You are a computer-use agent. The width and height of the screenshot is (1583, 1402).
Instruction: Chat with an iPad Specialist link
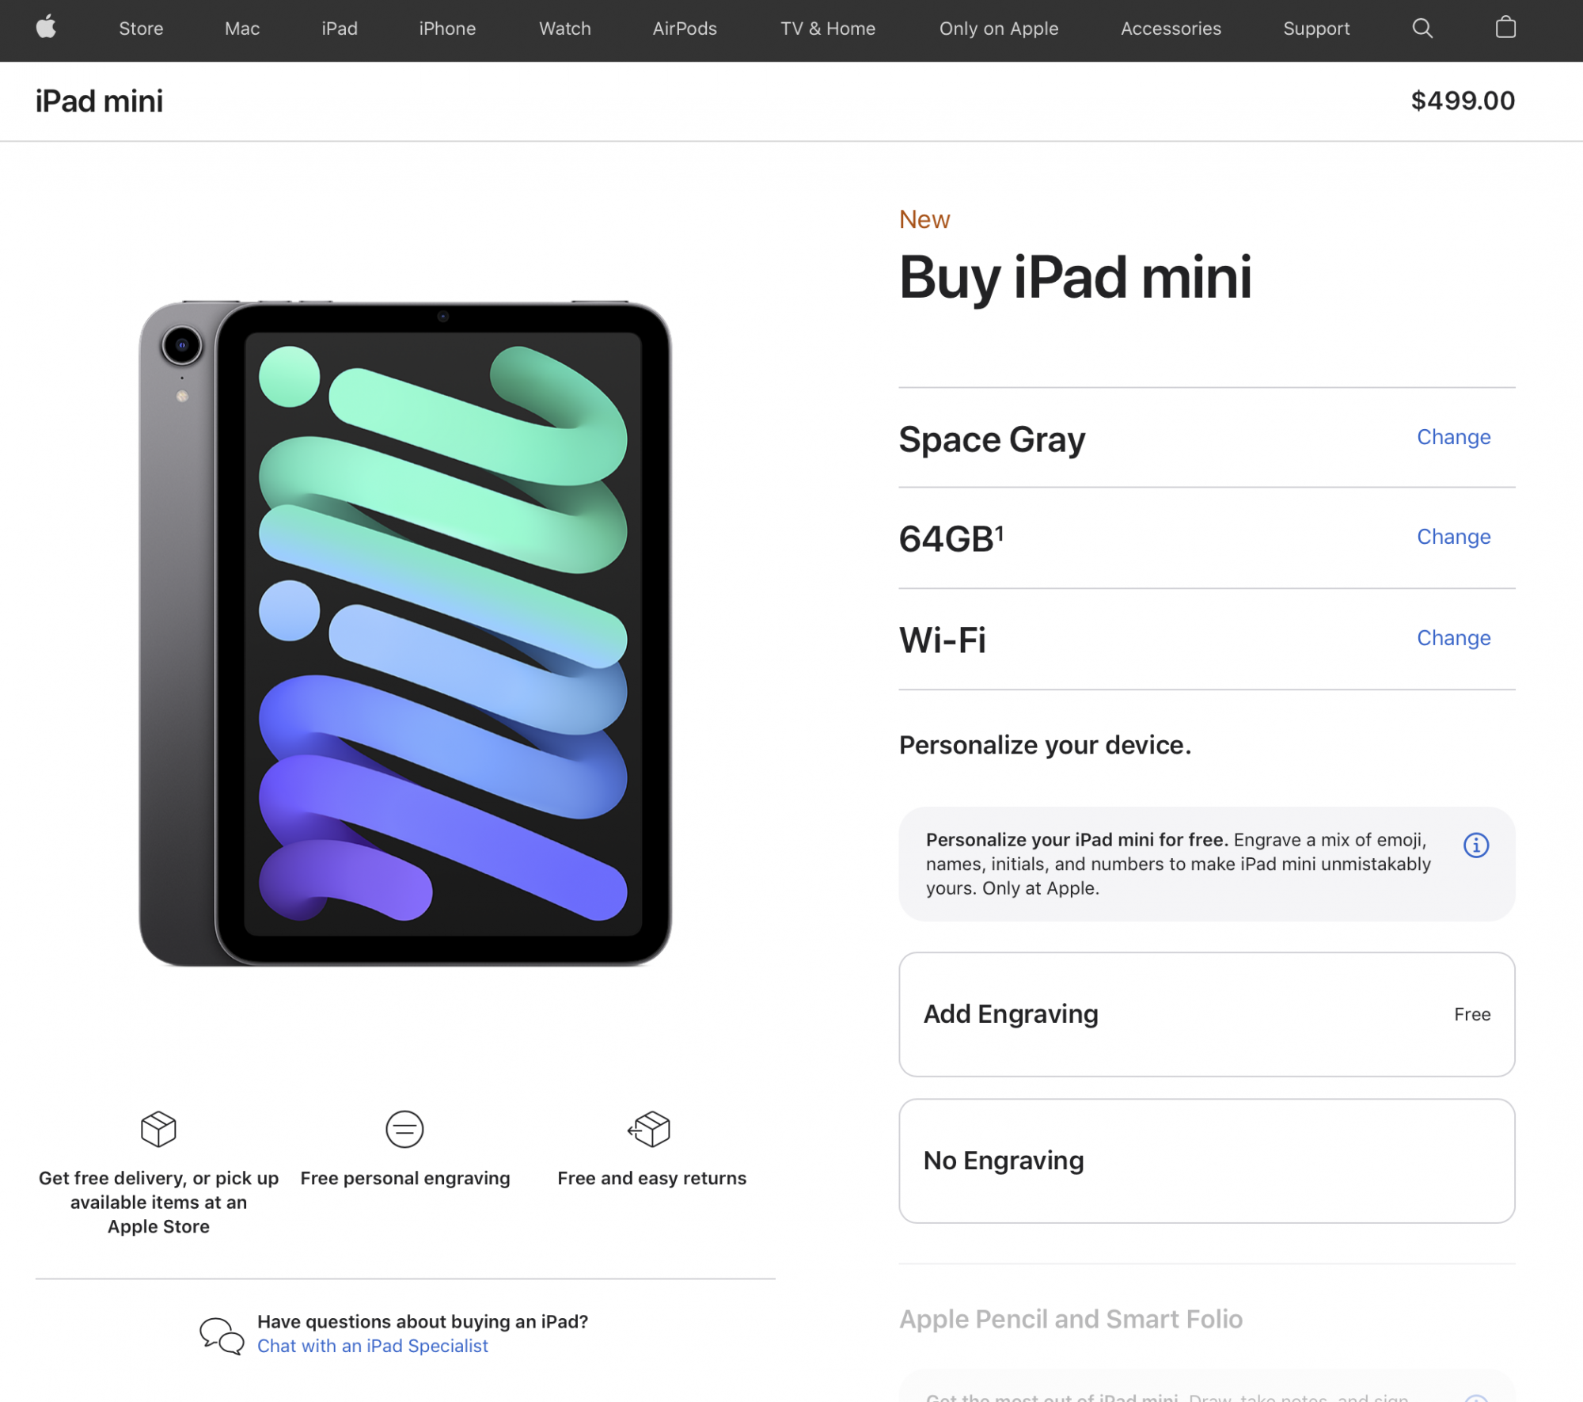(373, 1346)
